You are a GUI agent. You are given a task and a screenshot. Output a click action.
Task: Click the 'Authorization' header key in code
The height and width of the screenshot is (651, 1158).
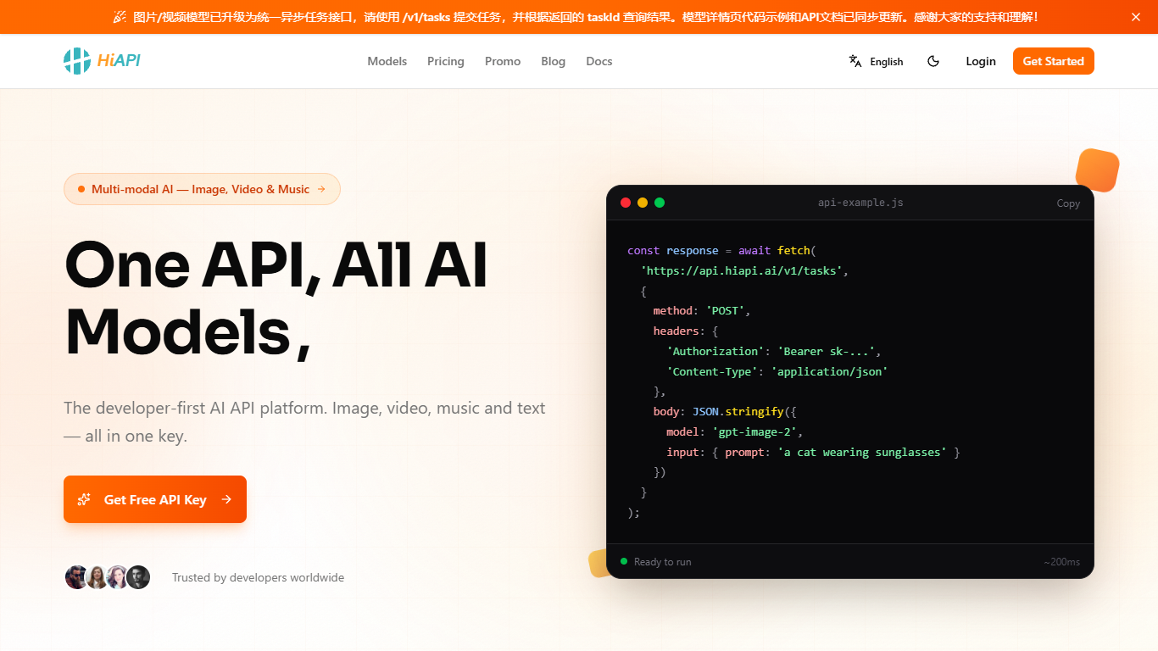(x=715, y=351)
